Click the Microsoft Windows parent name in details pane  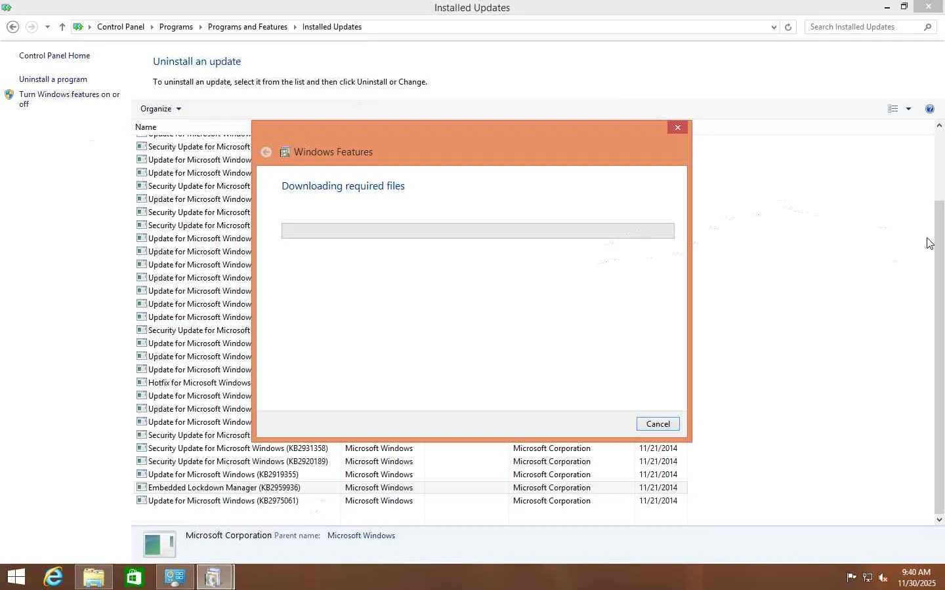pyautogui.click(x=361, y=536)
